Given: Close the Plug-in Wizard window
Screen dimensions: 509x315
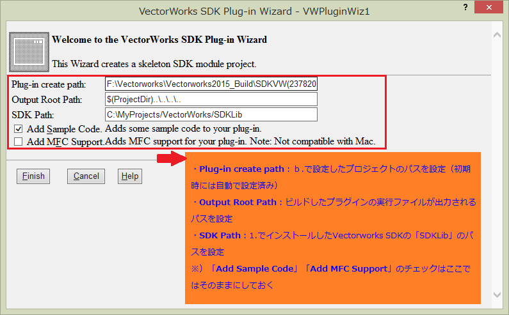Looking at the screenshot, I should tap(489, 7).
